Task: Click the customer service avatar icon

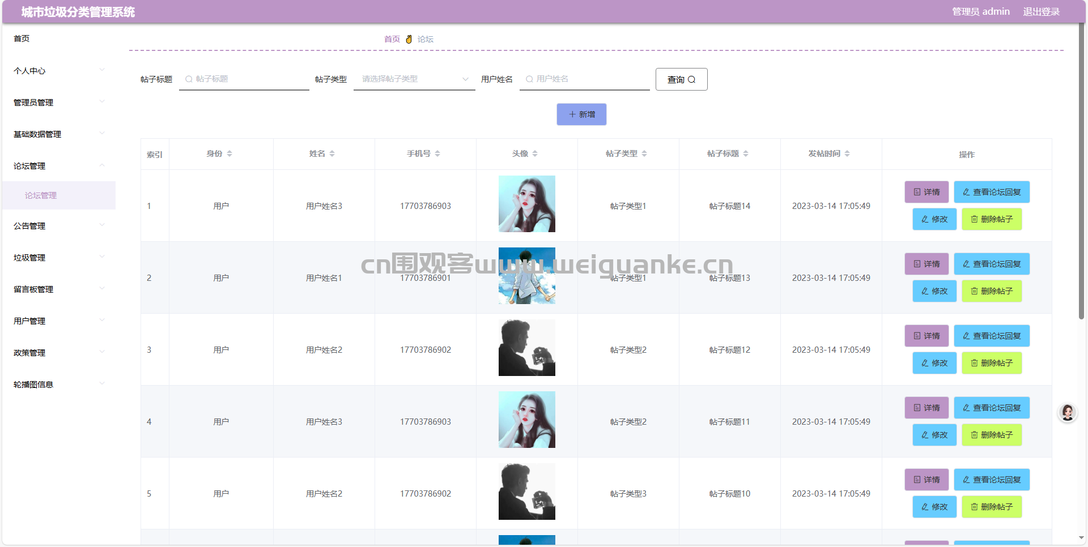Action: [x=1068, y=412]
